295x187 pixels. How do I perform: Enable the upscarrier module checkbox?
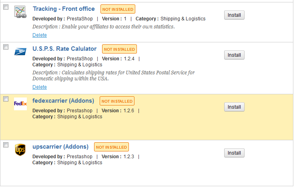tap(6, 145)
